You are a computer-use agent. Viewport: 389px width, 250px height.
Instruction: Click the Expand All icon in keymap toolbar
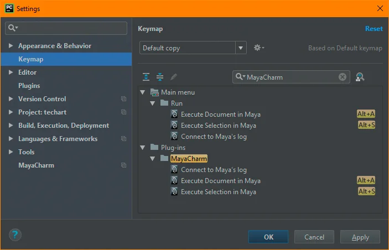pos(146,77)
